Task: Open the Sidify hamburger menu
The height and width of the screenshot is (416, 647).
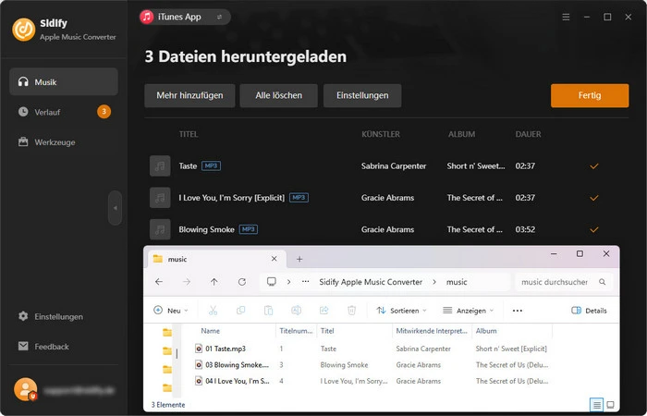Action: tap(566, 17)
